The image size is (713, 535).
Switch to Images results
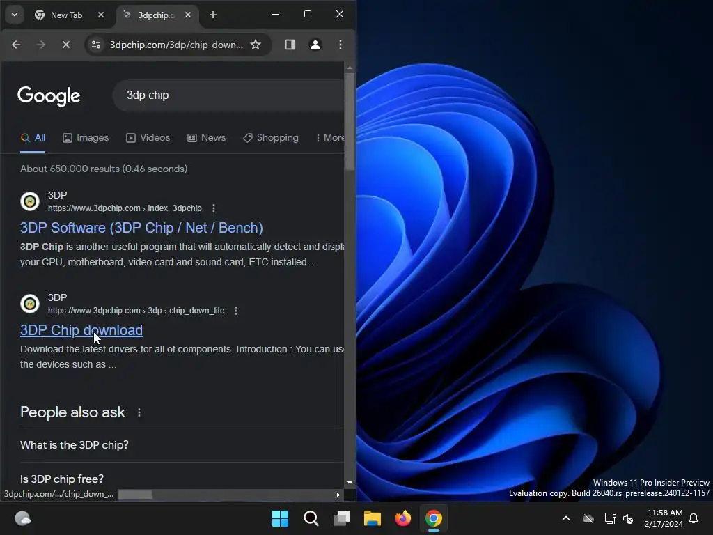[86, 137]
